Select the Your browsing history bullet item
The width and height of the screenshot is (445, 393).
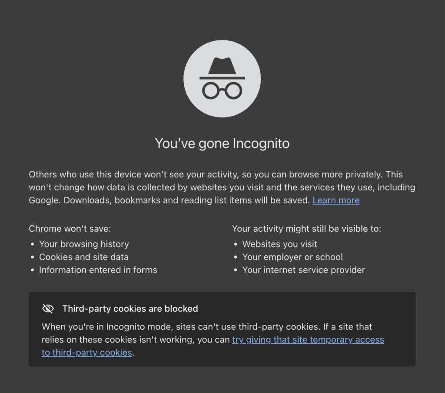tap(84, 244)
